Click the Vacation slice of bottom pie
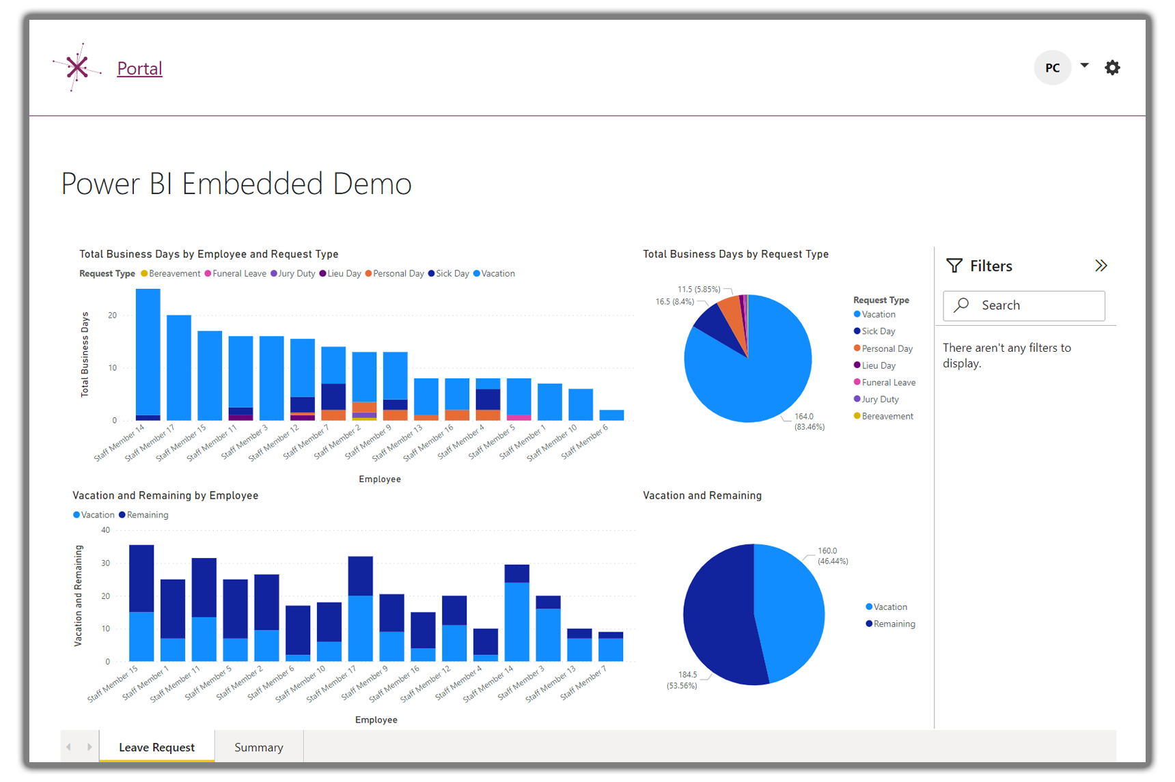1175x782 pixels. point(789,608)
